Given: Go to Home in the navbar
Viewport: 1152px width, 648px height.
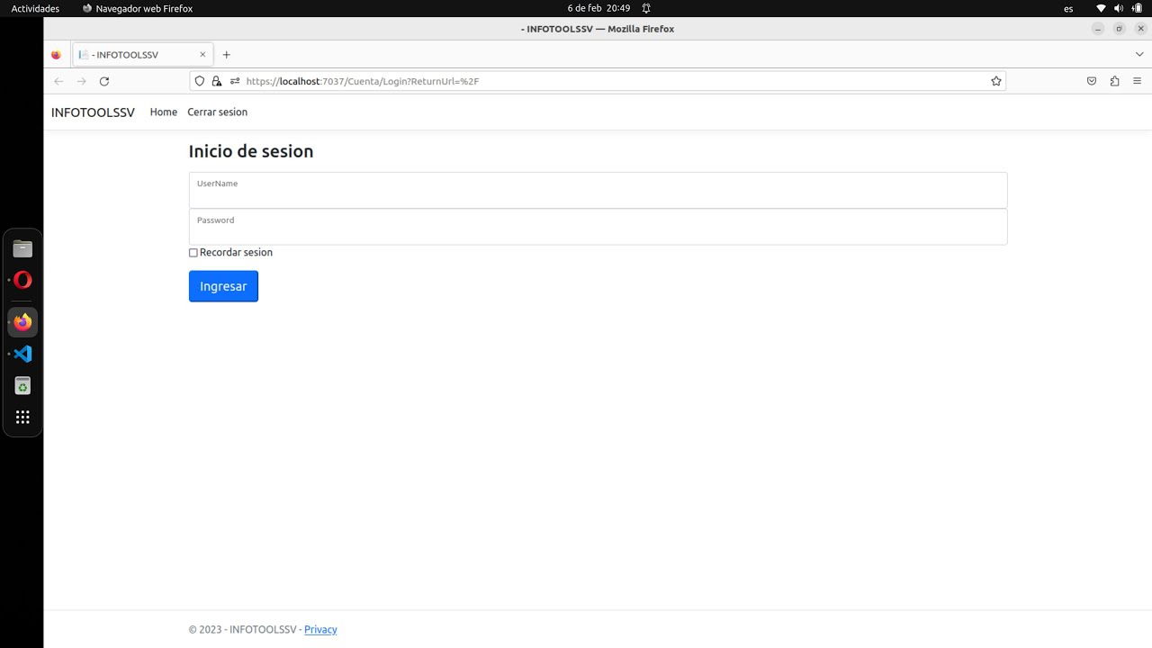Looking at the screenshot, I should (164, 112).
